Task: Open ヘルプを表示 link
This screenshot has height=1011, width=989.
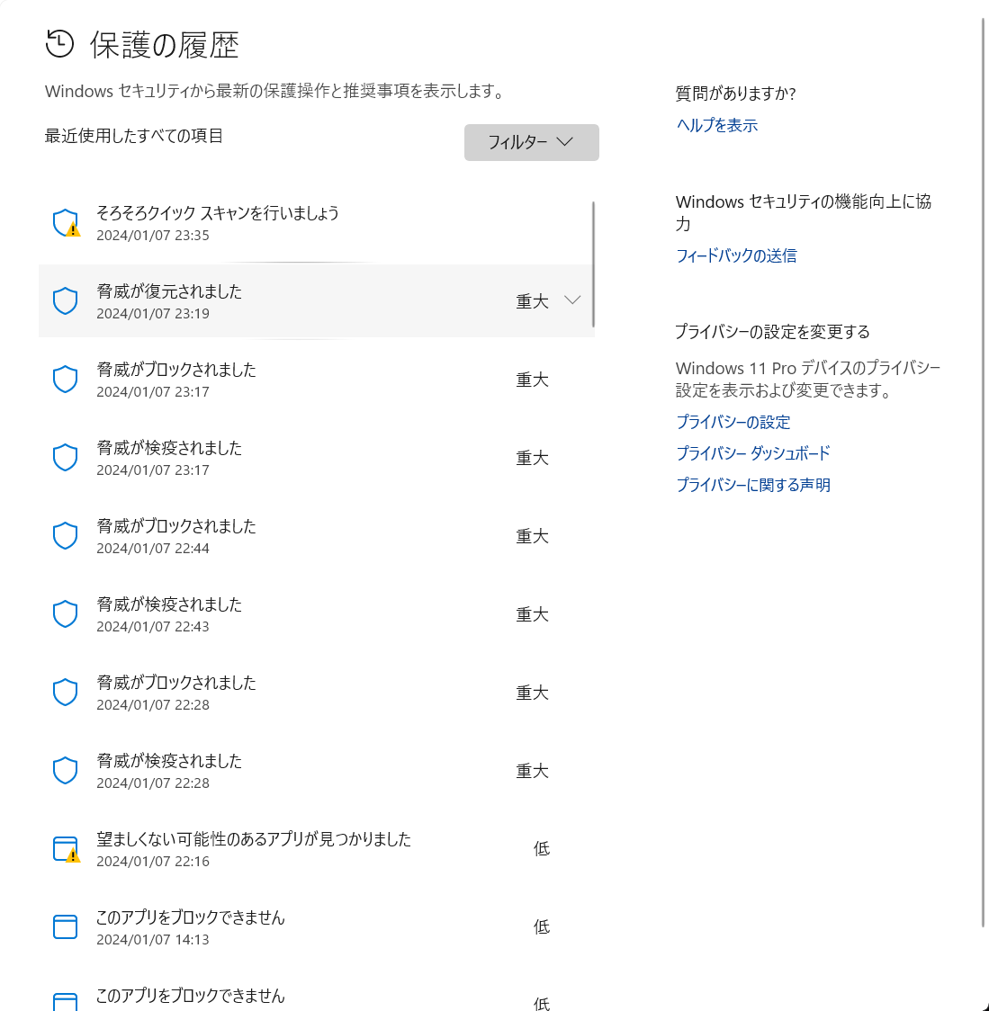Action: click(x=716, y=125)
